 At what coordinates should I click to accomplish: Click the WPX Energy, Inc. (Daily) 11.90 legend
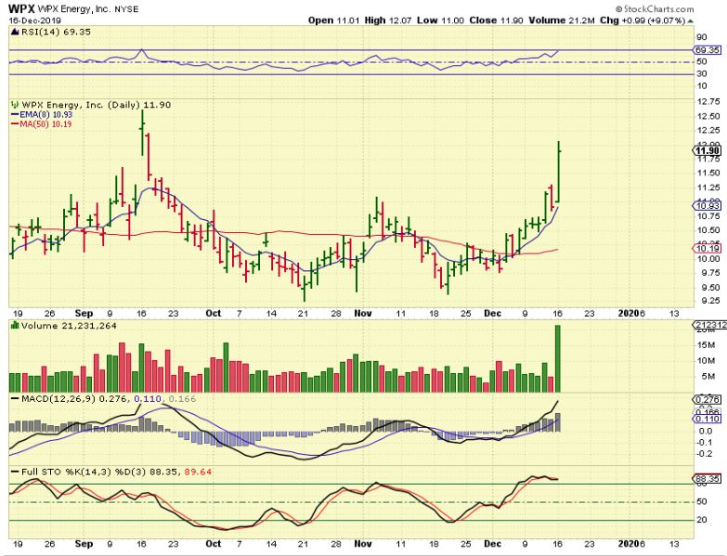[97, 105]
